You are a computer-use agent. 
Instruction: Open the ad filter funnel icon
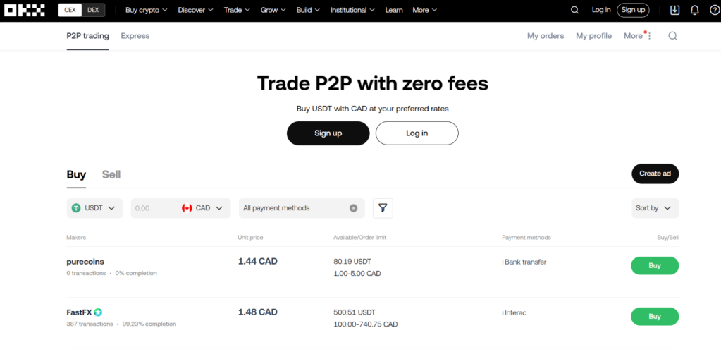click(x=383, y=208)
